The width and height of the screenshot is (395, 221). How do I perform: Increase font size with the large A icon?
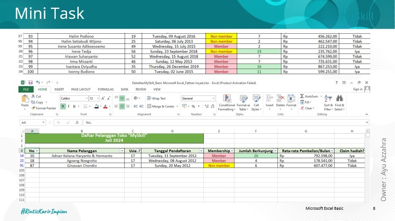tap(103, 98)
